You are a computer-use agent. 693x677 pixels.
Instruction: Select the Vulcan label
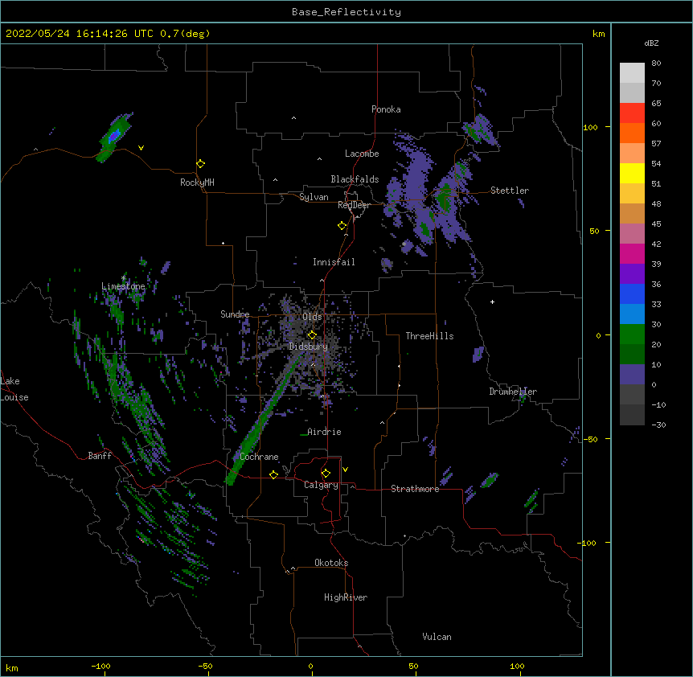(437, 637)
